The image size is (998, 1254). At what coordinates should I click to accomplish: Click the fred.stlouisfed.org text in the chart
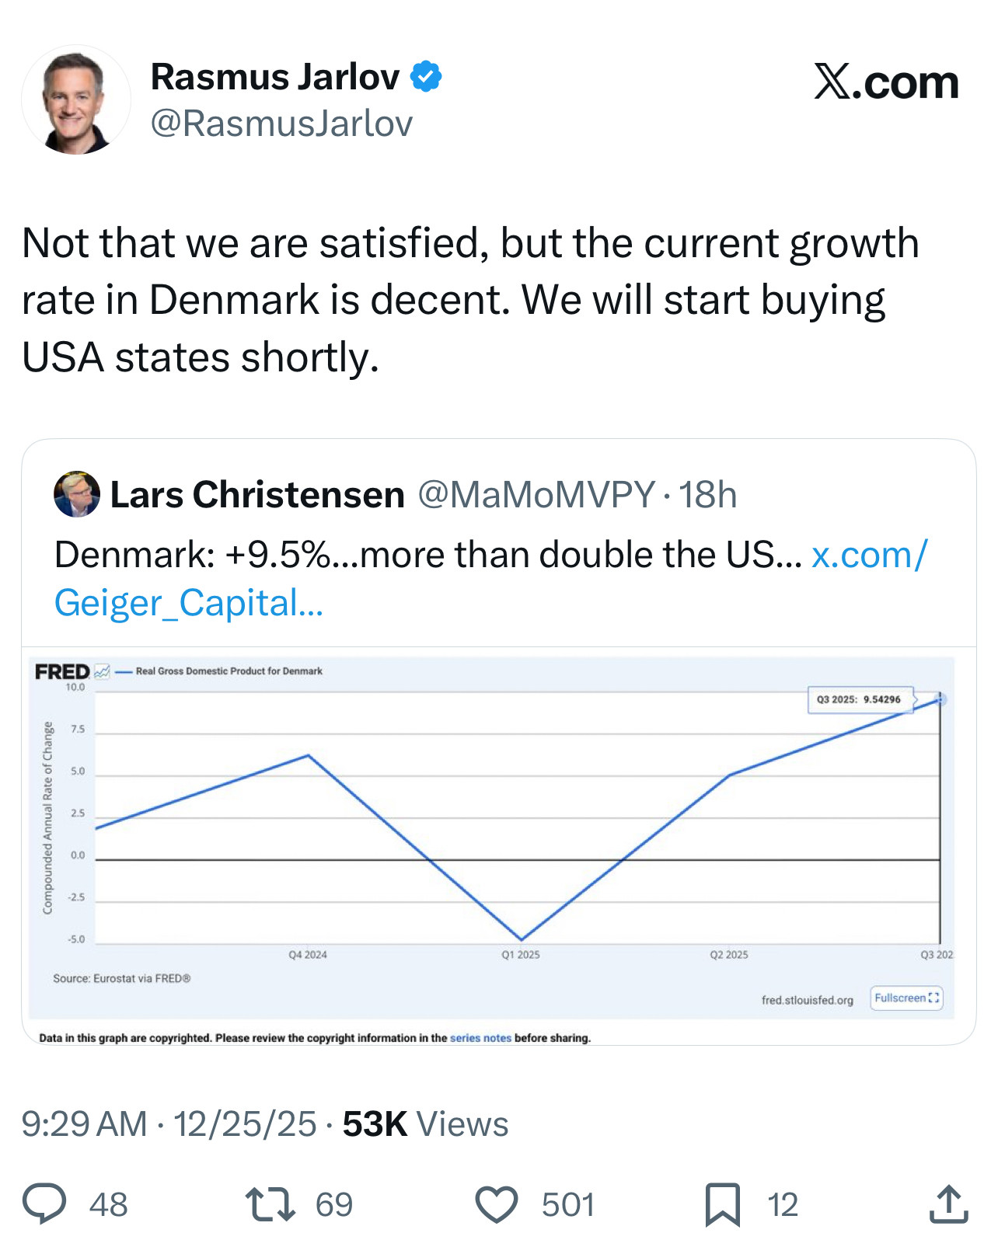[x=807, y=1000]
